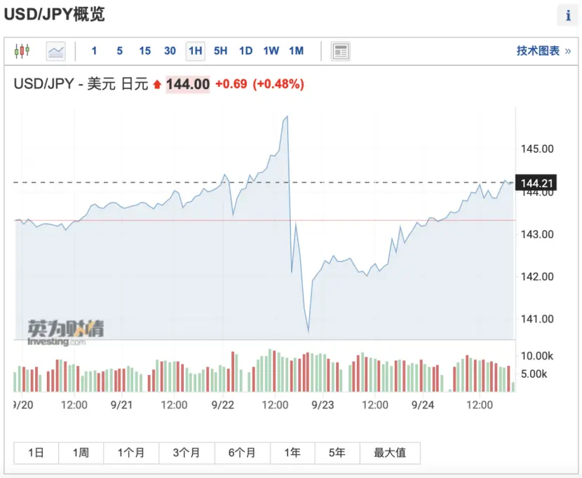Click the 144.21 current price marker
Screen dimensions: 582x478
pos(536,183)
